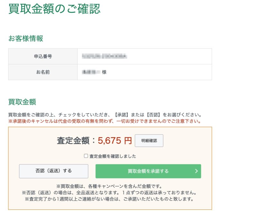256x216 pixels.
Task: Click the お客様情報 section heading
Action: (x=26, y=39)
